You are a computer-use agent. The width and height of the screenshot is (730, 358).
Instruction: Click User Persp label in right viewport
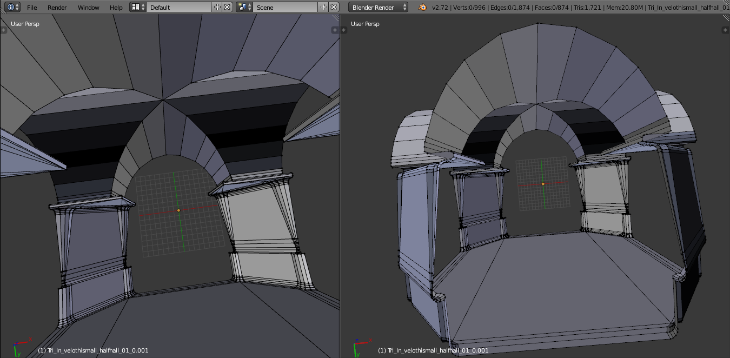(365, 24)
